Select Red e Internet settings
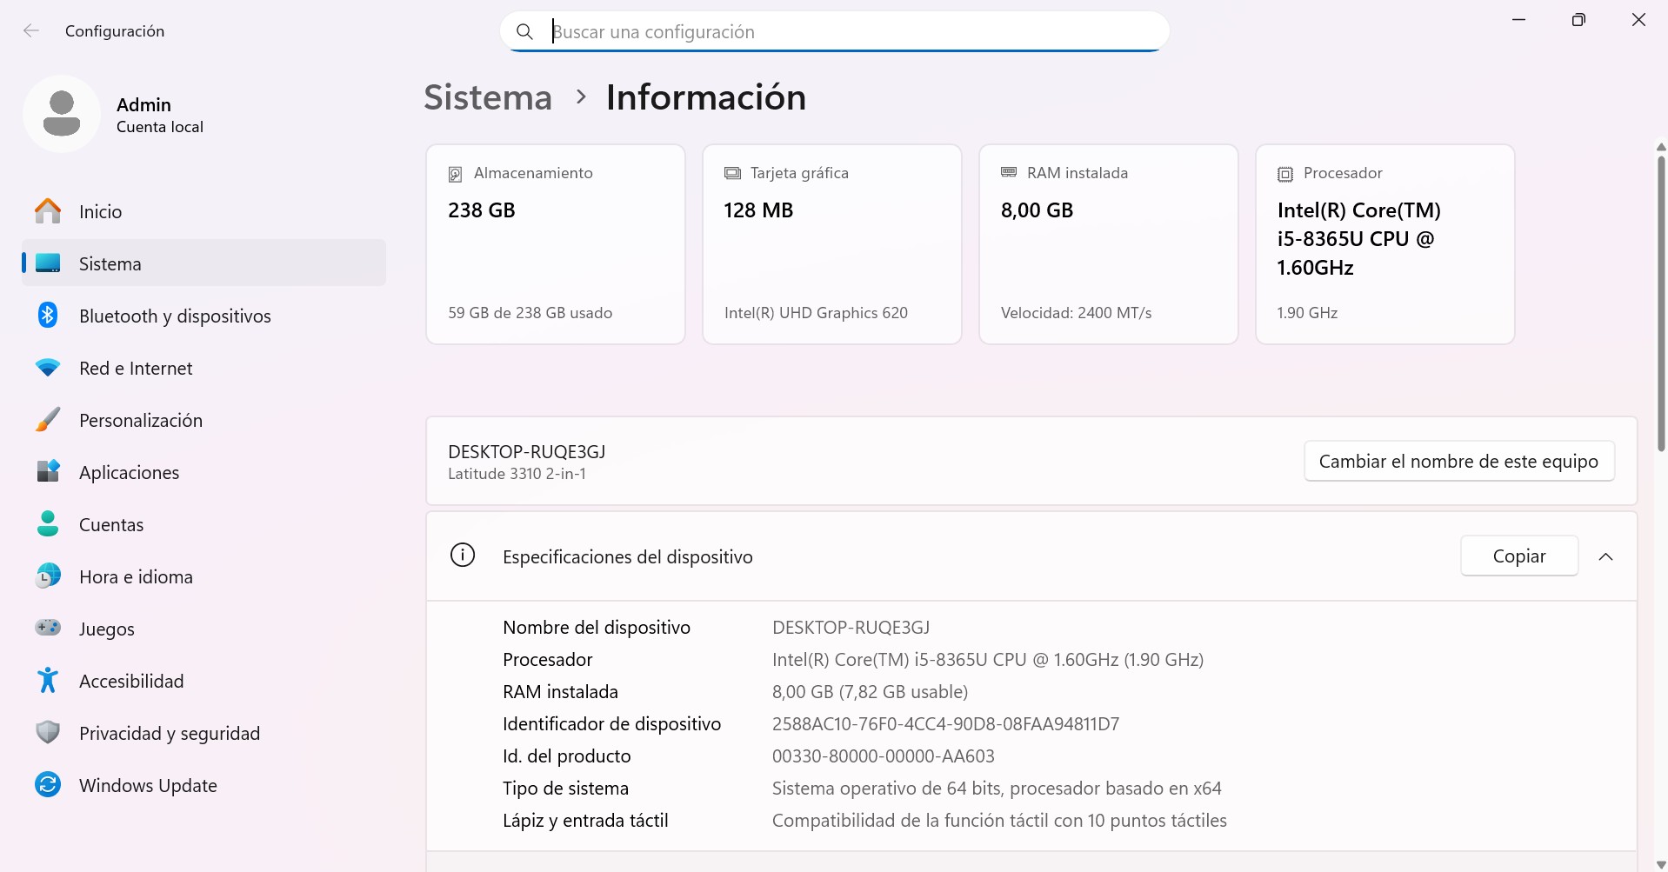This screenshot has width=1668, height=872. point(135,368)
